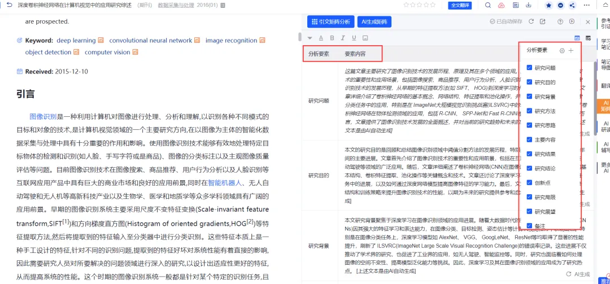This screenshot has height=284, width=610.
Task: Click the quote mark citation icon in top bar
Action: coord(561,6)
